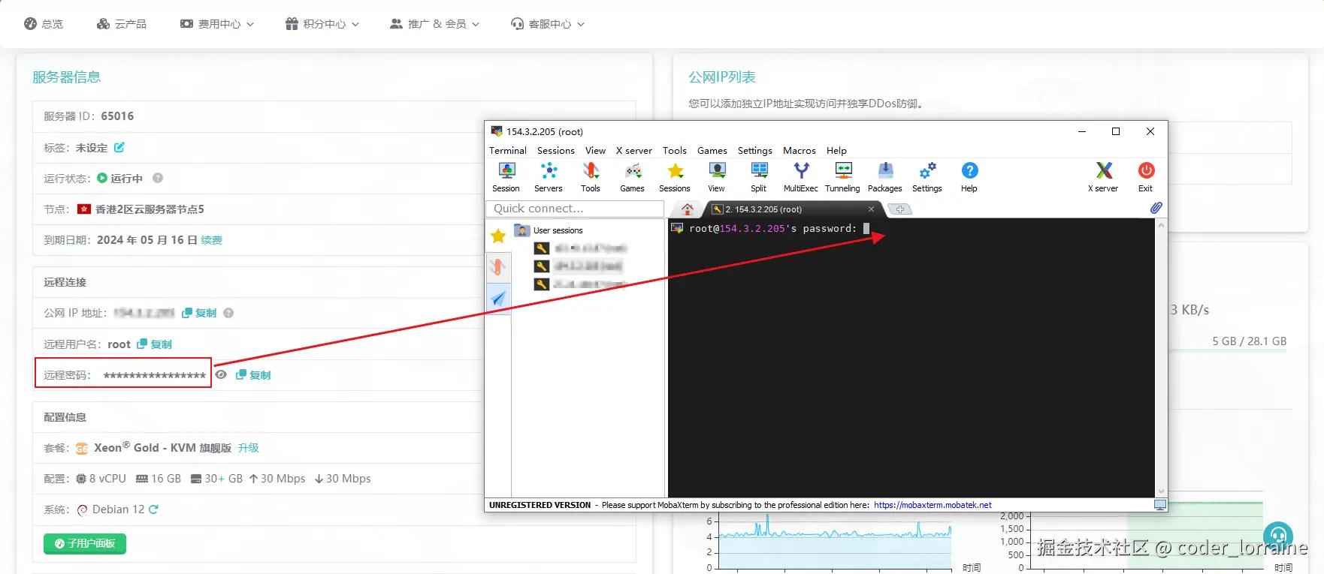
Task: Open the Sessions menu in menu bar
Action: pos(556,151)
